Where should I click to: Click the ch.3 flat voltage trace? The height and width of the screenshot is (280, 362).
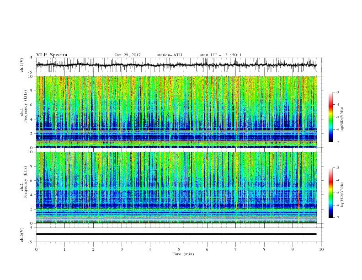[176, 234]
